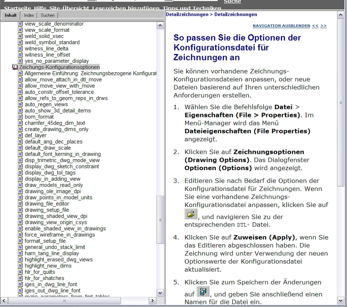Open topic allow_move_attach_in_dtl_move

[63, 79]
